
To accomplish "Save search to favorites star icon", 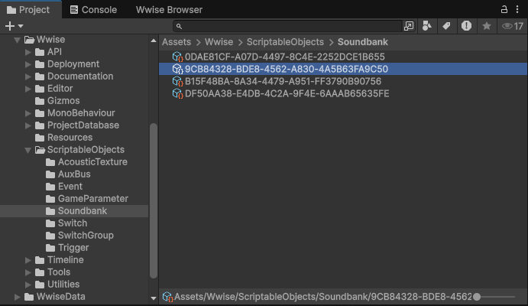I will pyautogui.click(x=486, y=26).
